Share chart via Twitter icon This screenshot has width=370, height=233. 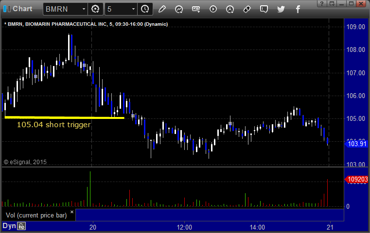tap(281, 9)
